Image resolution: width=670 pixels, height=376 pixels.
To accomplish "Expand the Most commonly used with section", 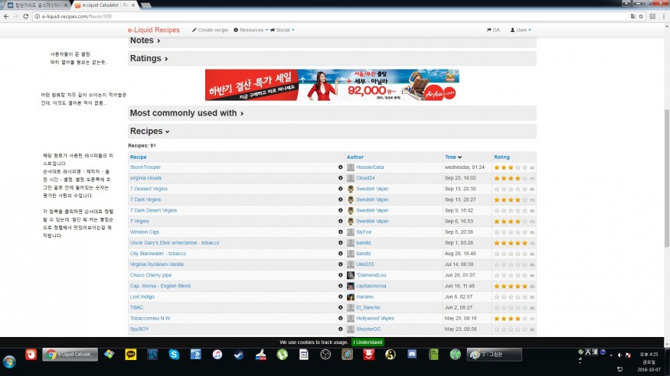I will click(x=332, y=113).
